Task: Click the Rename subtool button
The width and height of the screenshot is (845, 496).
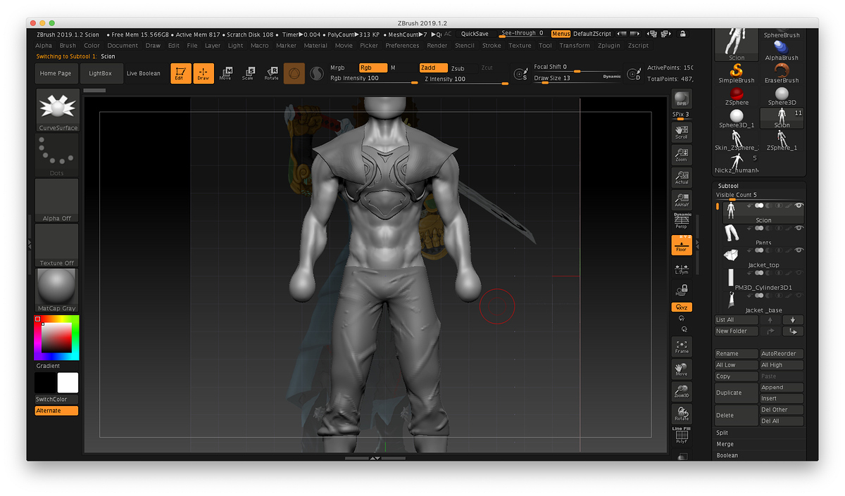Action: click(737, 354)
